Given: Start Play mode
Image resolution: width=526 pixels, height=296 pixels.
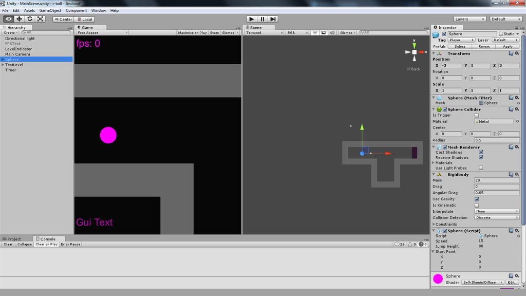Looking at the screenshot, I should pyautogui.click(x=252, y=19).
